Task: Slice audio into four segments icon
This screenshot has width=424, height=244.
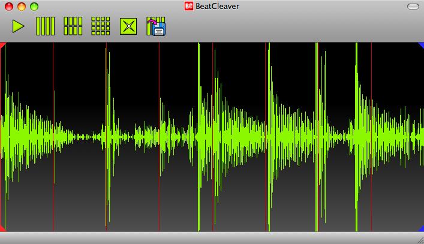Action: pos(46,26)
